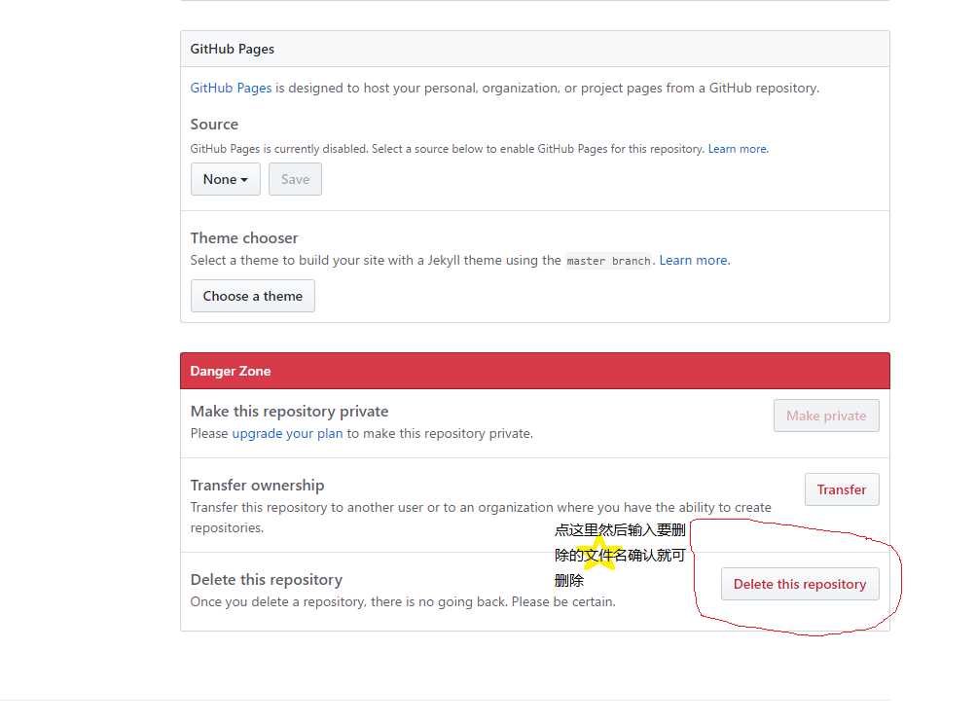
Task: Click Choose a theme button
Action: click(x=253, y=296)
